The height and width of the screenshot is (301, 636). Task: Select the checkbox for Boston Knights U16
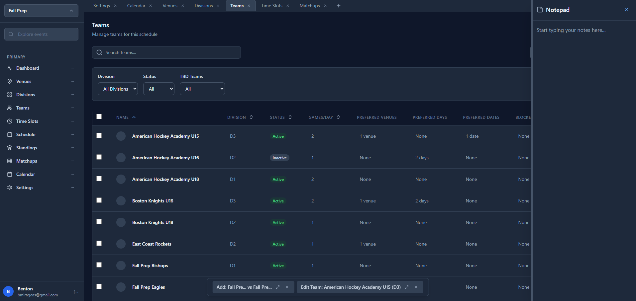coord(99,200)
